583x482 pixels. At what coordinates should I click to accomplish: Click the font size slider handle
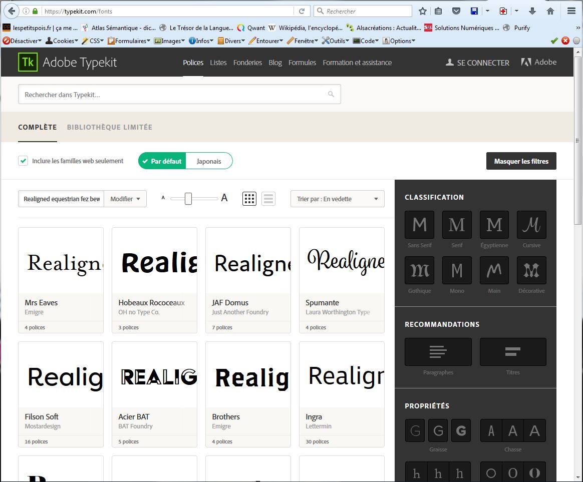188,199
